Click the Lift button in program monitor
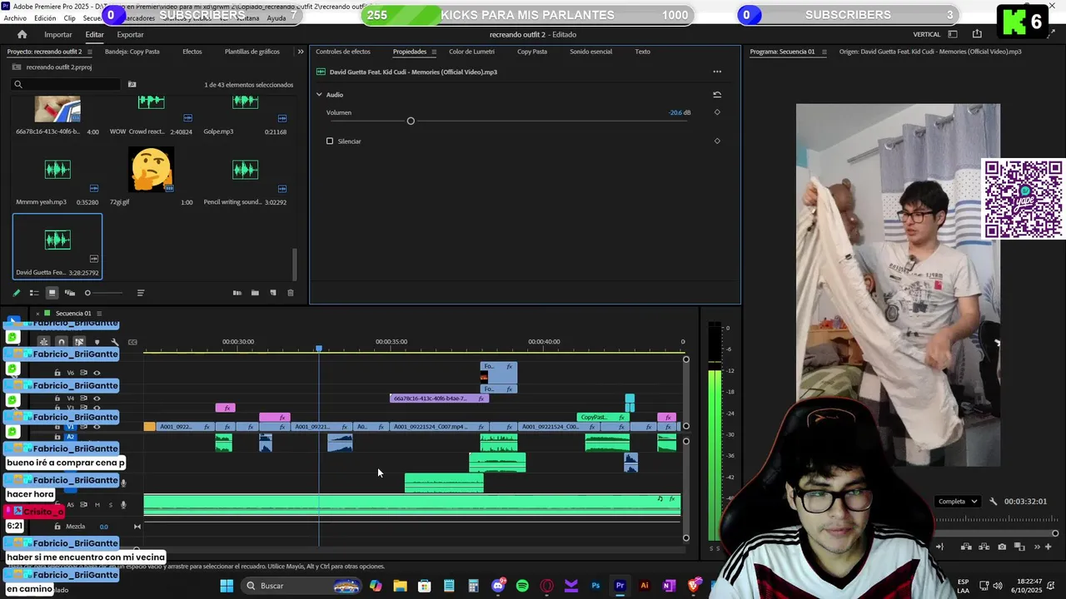 pyautogui.click(x=966, y=547)
